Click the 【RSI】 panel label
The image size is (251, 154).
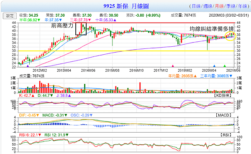point(226,135)
